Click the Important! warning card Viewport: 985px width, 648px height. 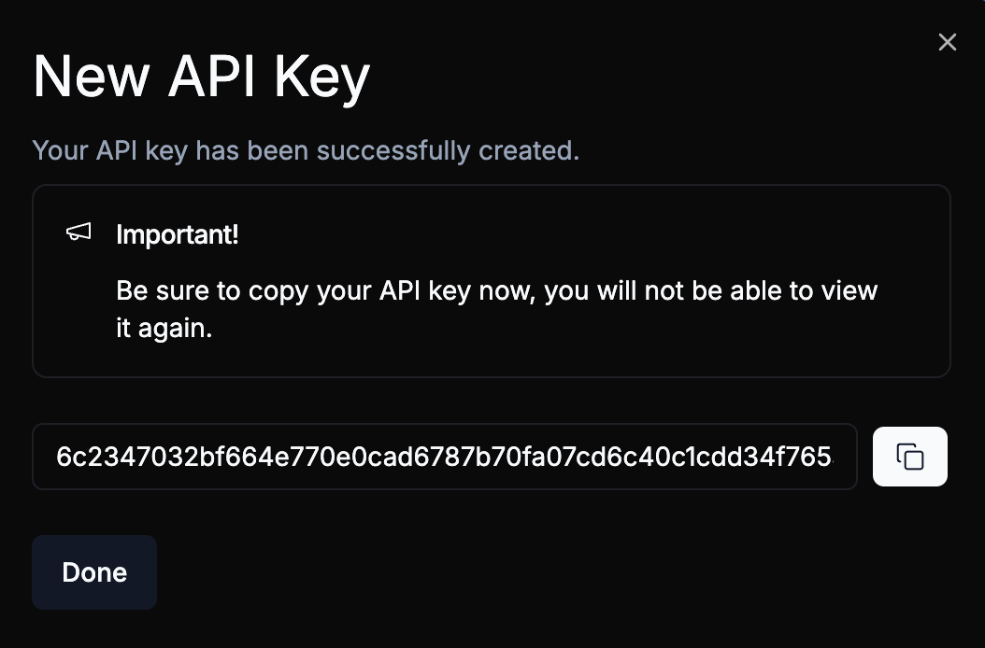pos(492,280)
